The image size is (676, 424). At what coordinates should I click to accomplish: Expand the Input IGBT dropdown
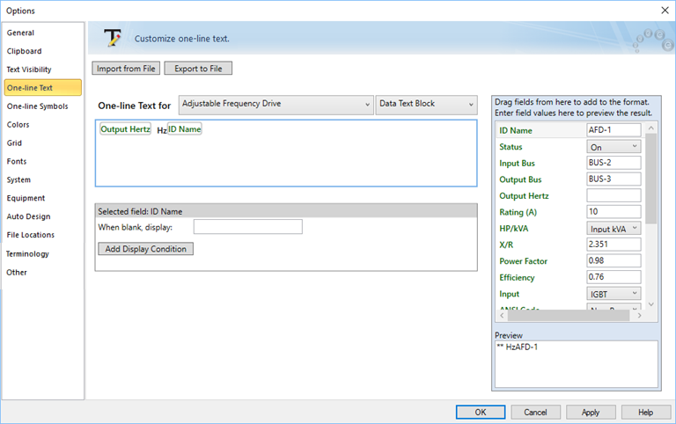[614, 294]
